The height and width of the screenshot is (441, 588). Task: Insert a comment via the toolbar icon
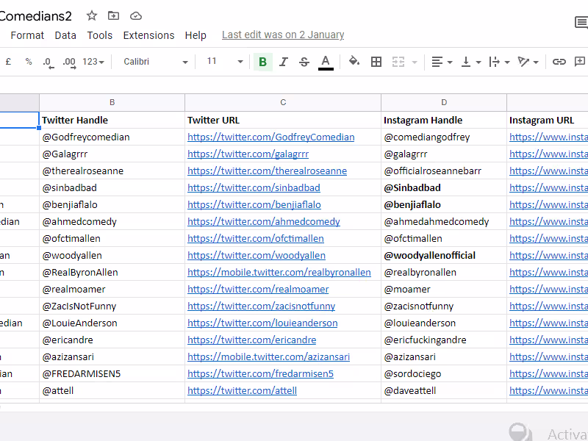[580, 62]
